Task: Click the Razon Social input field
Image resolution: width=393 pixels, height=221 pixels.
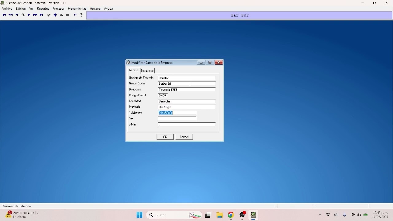Action: pos(187,84)
